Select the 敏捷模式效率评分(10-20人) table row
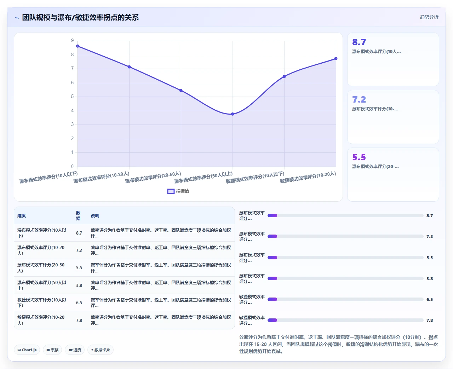This screenshot has height=369, width=453. point(124,320)
